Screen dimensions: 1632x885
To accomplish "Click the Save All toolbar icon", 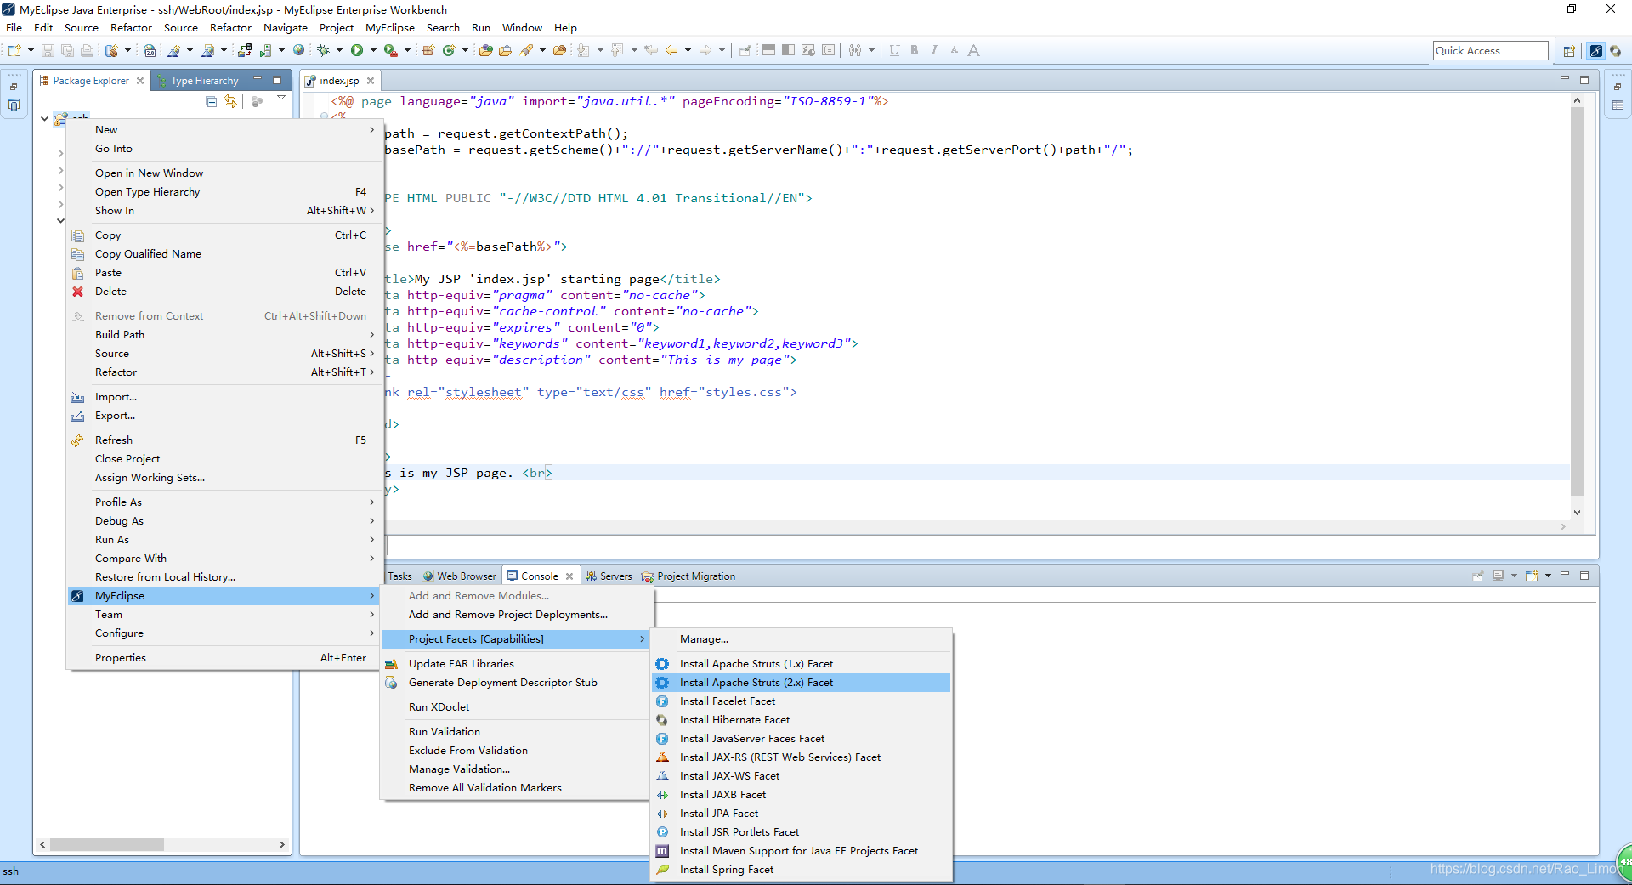I will pyautogui.click(x=67, y=50).
